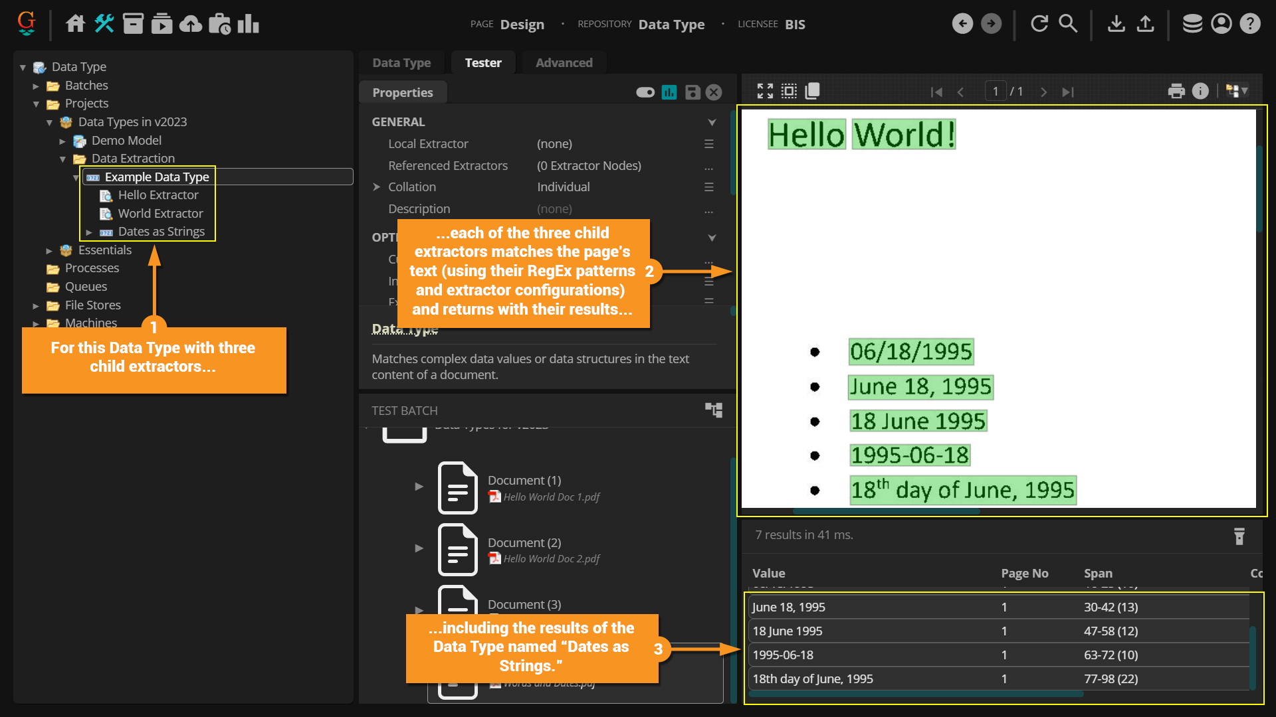The image size is (1276, 717).
Task: Toggle the test batch tree view icon
Action: pyautogui.click(x=714, y=410)
